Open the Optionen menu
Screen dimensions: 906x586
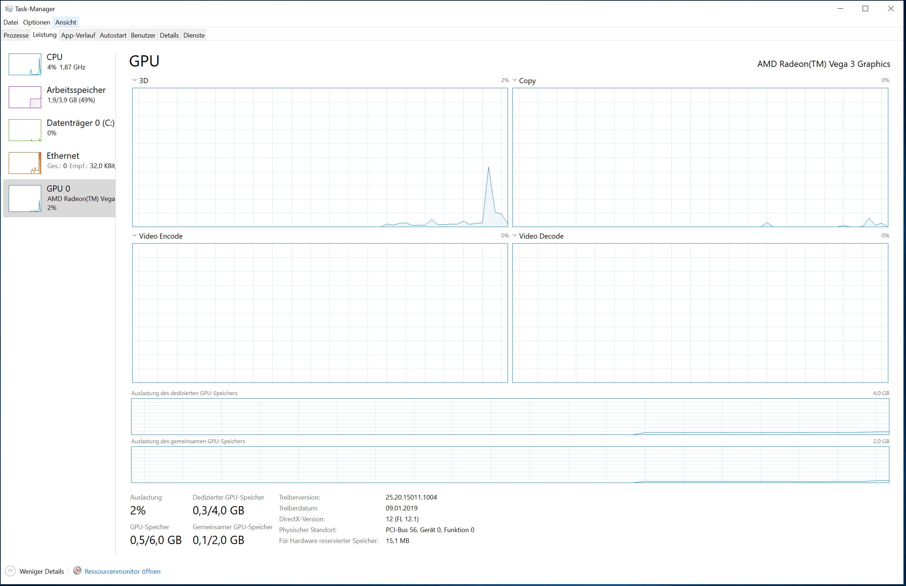pos(36,22)
